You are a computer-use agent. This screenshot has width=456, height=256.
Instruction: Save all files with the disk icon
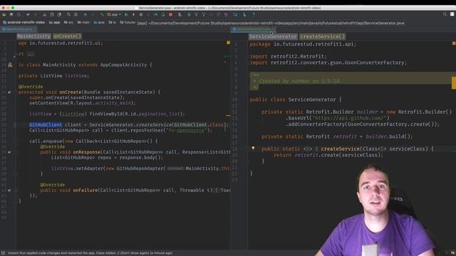tap(11, 14)
